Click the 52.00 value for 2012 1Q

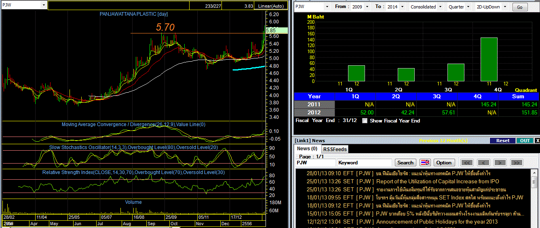[367, 112]
